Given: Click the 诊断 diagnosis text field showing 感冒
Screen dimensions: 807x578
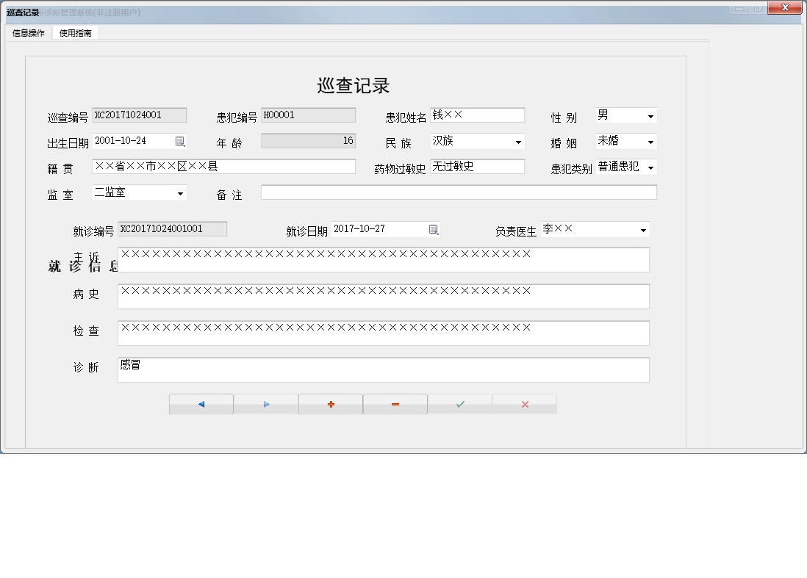Looking at the screenshot, I should tap(382, 369).
